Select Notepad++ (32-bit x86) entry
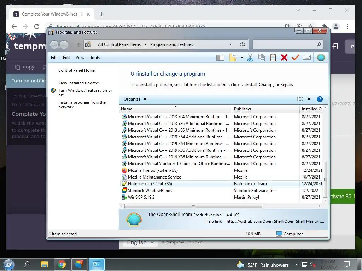Viewport: 362px width, 271px height. tap(221, 184)
